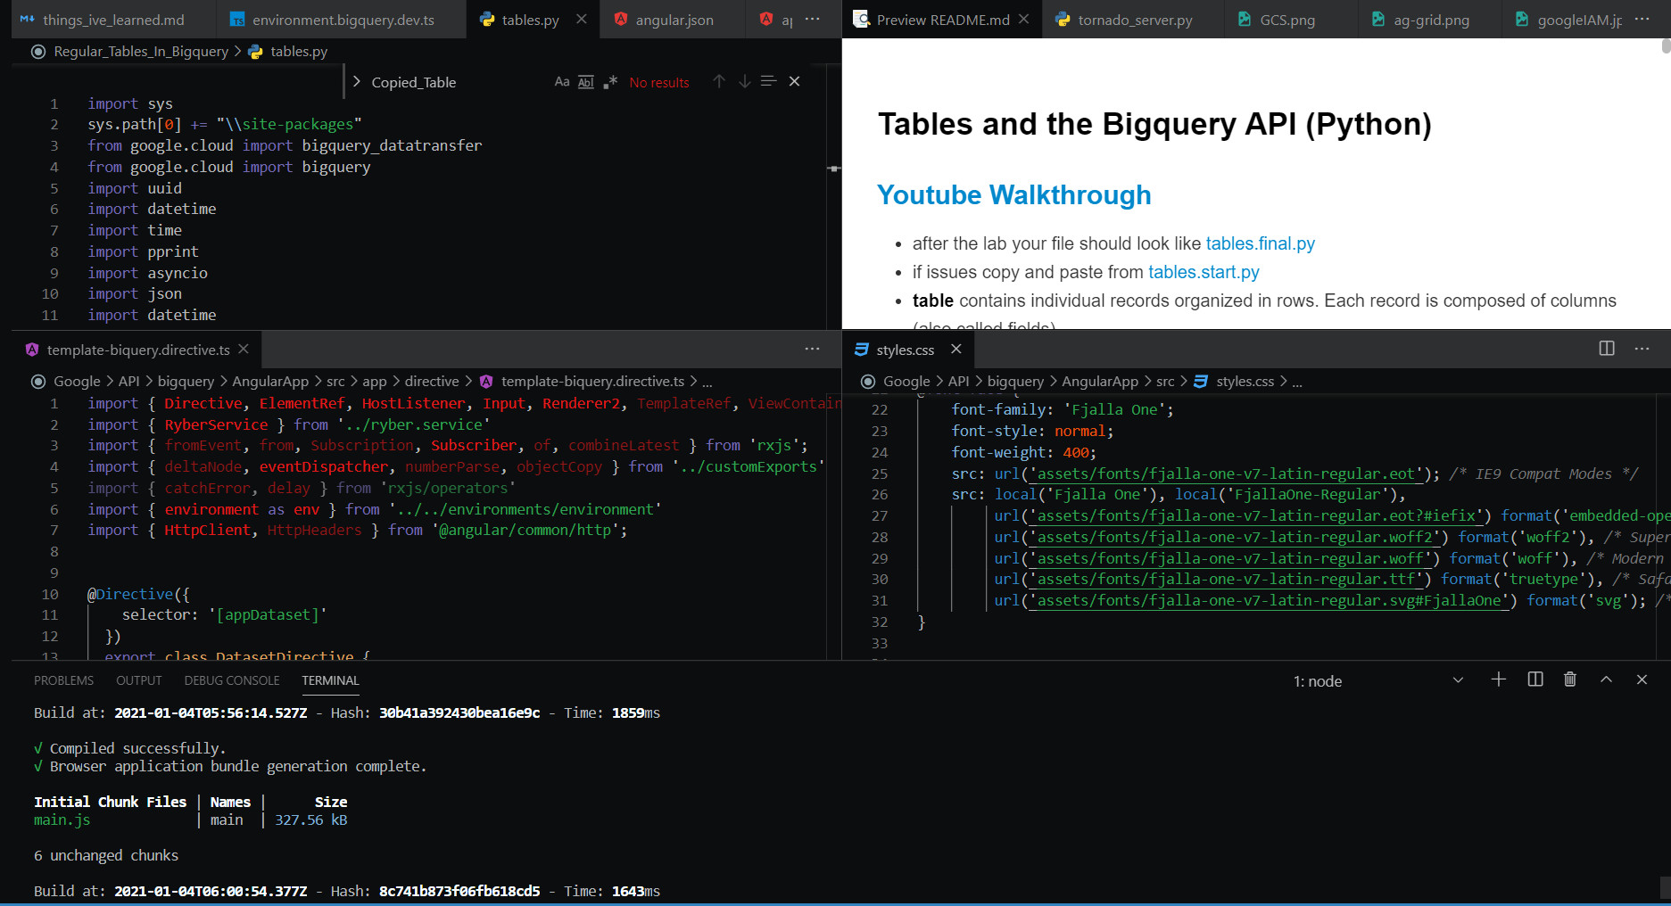Image resolution: width=1671 pixels, height=906 pixels.
Task: Toggle Match Whole Word in find widget
Action: click(x=585, y=82)
